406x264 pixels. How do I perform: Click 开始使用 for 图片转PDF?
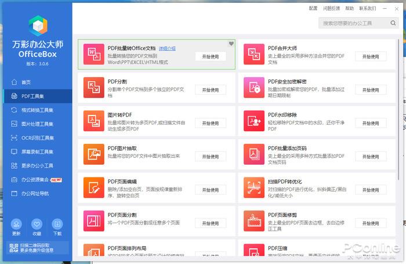coord(211,124)
